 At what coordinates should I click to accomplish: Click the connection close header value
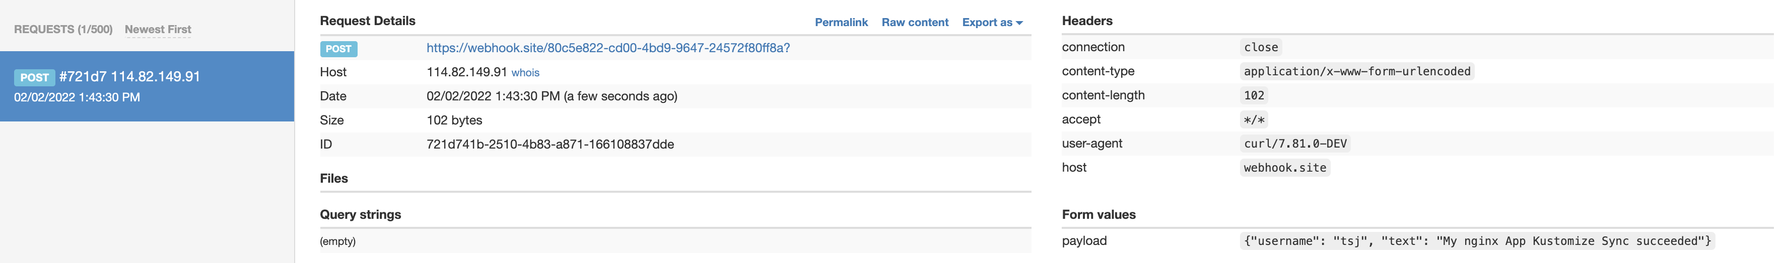1261,47
